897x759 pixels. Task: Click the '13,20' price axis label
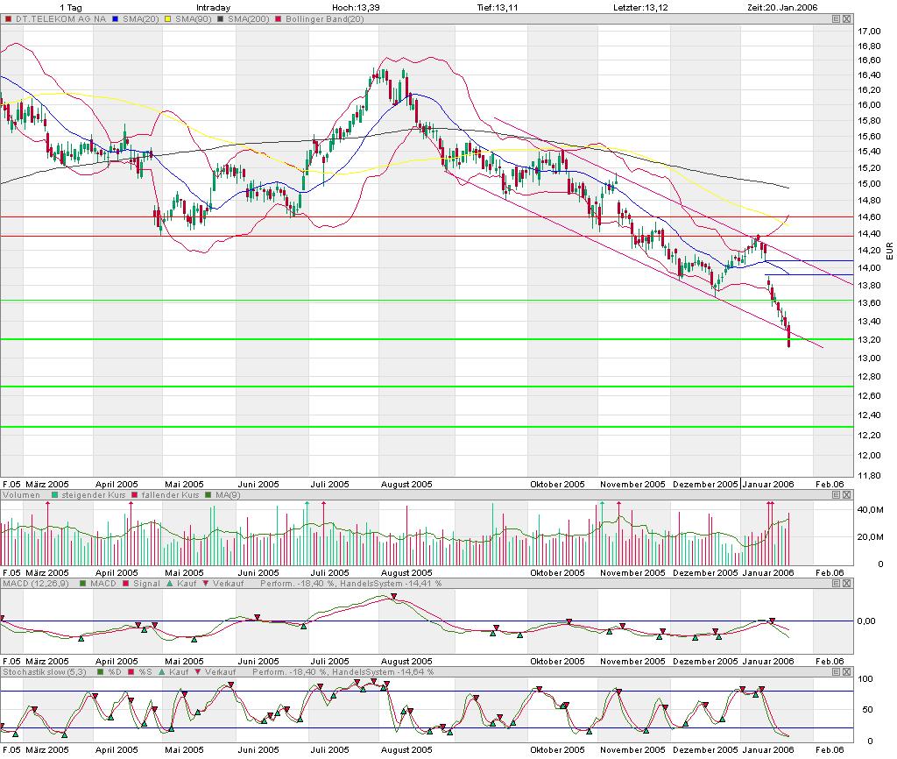[x=869, y=339]
